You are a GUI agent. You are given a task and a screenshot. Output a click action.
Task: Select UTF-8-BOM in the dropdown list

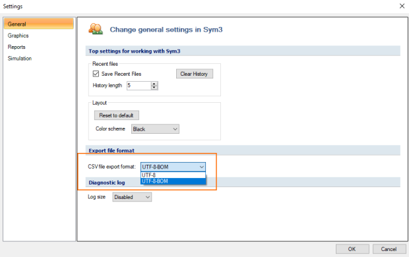[x=173, y=181]
